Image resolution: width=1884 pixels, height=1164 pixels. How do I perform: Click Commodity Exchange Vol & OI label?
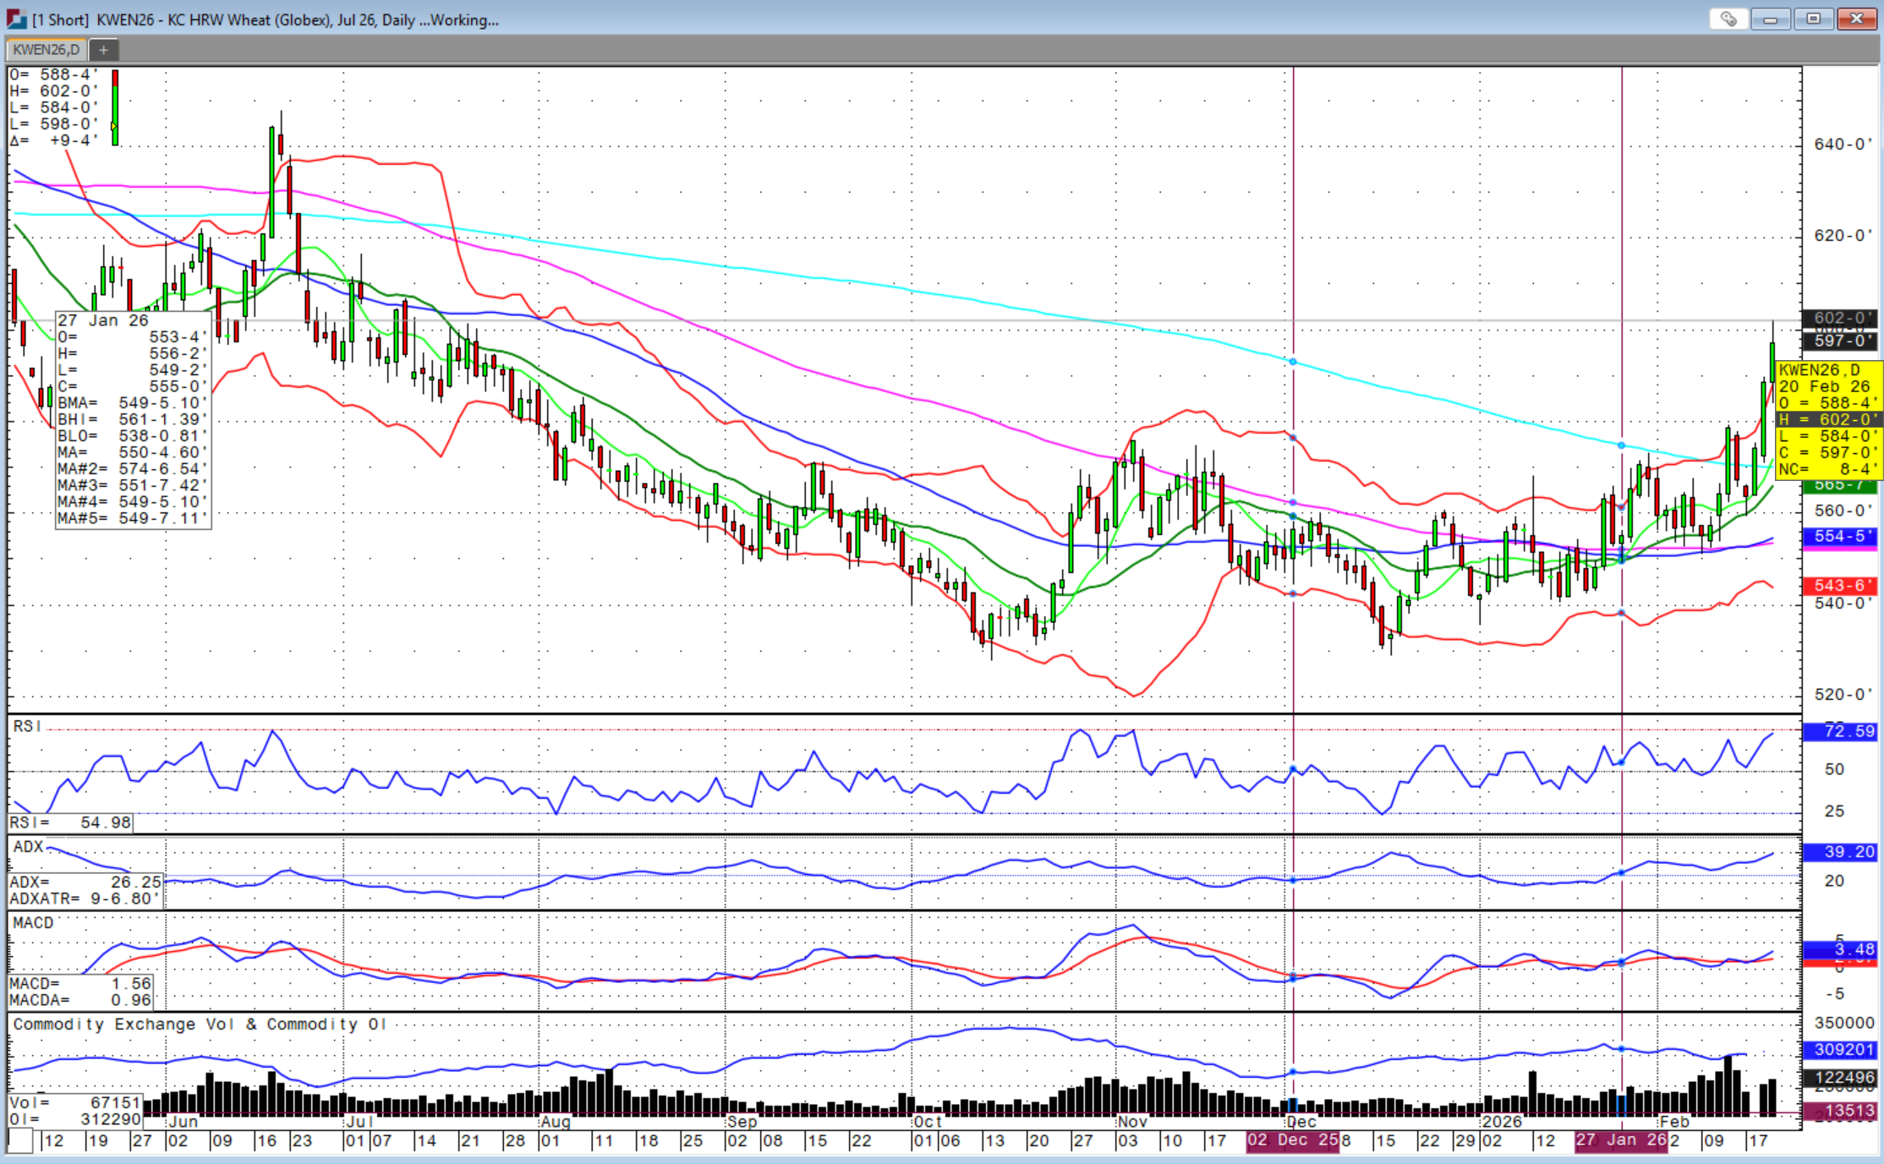(x=200, y=1025)
